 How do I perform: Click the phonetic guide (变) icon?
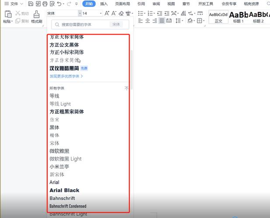tap(128, 13)
